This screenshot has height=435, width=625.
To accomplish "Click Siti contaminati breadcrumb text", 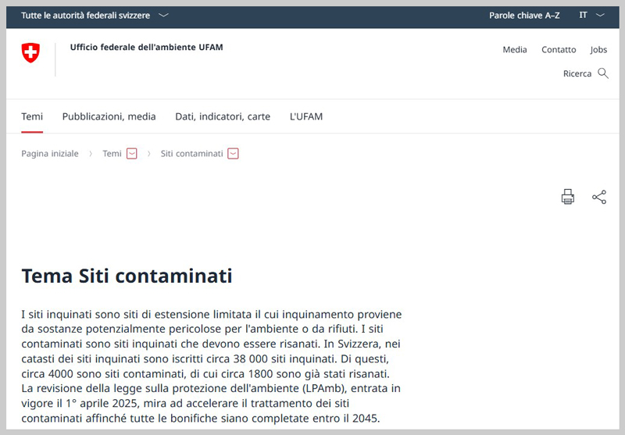I will coord(191,154).
